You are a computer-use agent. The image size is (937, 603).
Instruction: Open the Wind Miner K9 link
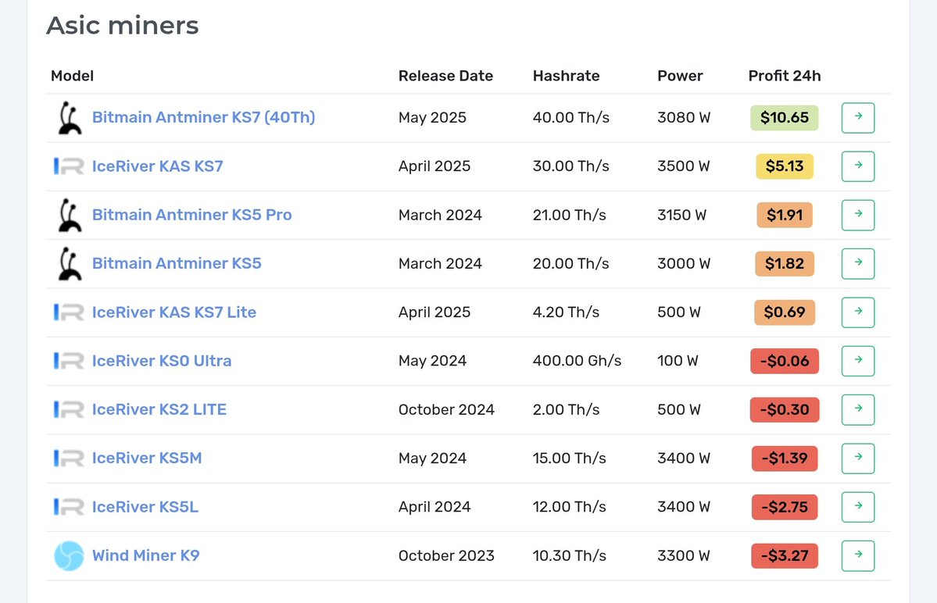pos(145,555)
